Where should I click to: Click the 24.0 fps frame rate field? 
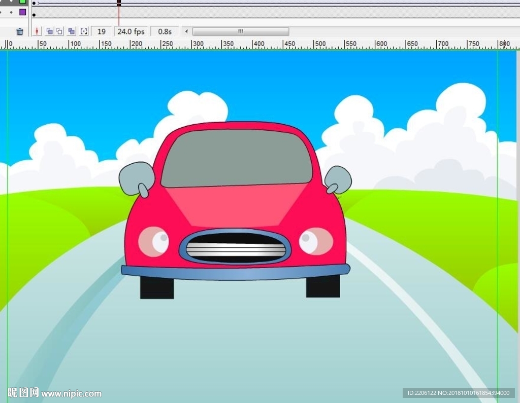click(x=131, y=31)
